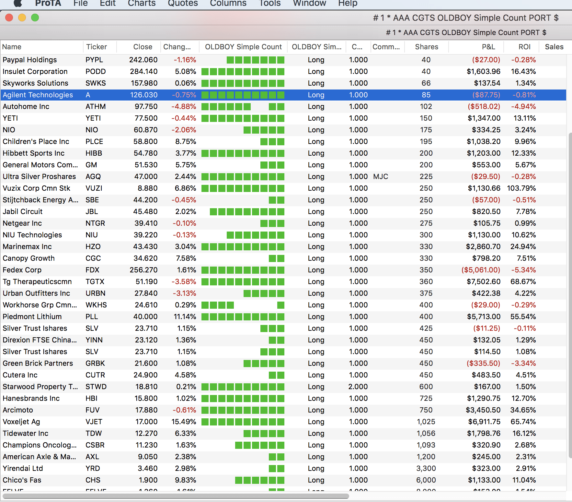Select Hibbett Sports Inc name
This screenshot has width=572, height=502.
[34, 153]
